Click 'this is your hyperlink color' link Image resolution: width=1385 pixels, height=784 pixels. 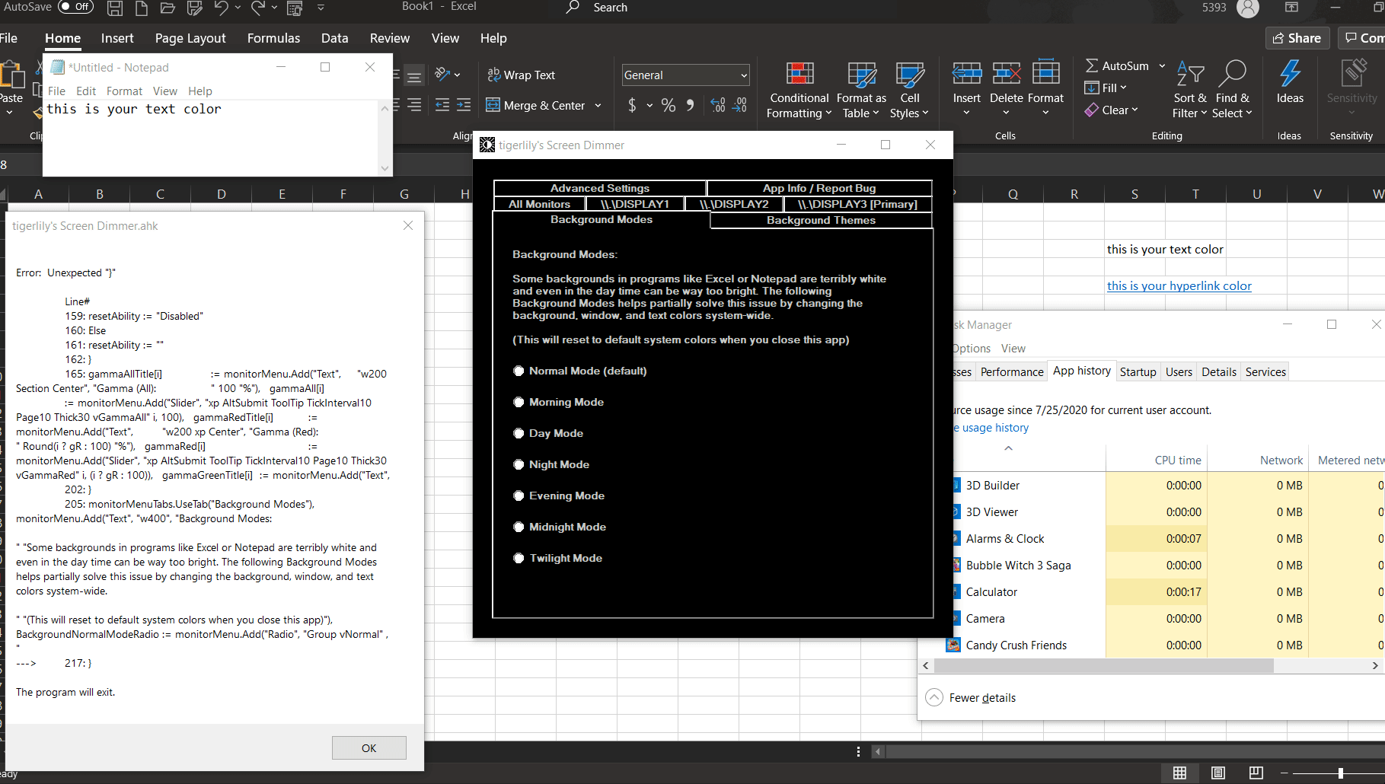click(x=1179, y=285)
